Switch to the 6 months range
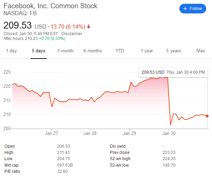The image size is (212, 178). pos(92,51)
